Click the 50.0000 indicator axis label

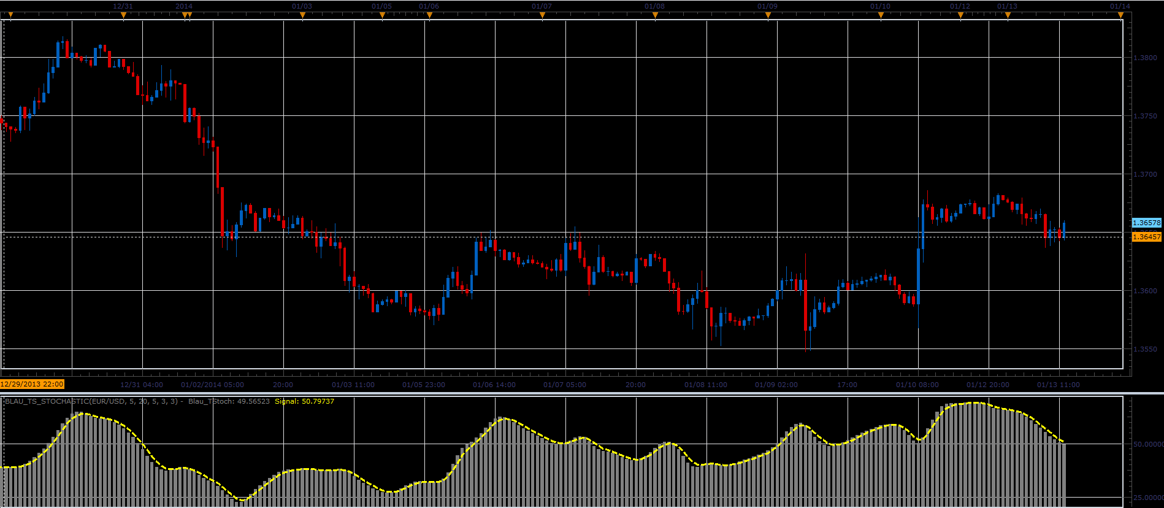[x=1147, y=444]
